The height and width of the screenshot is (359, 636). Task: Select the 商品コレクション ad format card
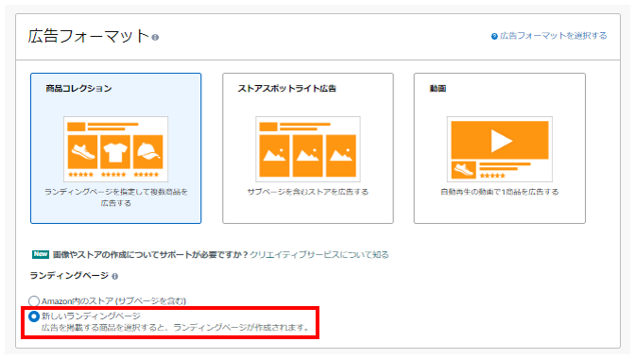point(115,148)
